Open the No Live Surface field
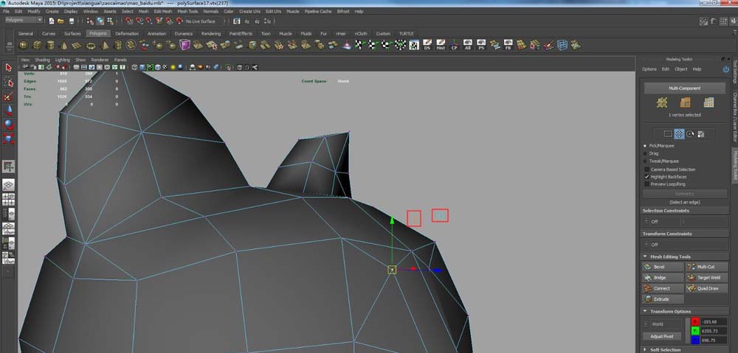 click(x=204, y=21)
